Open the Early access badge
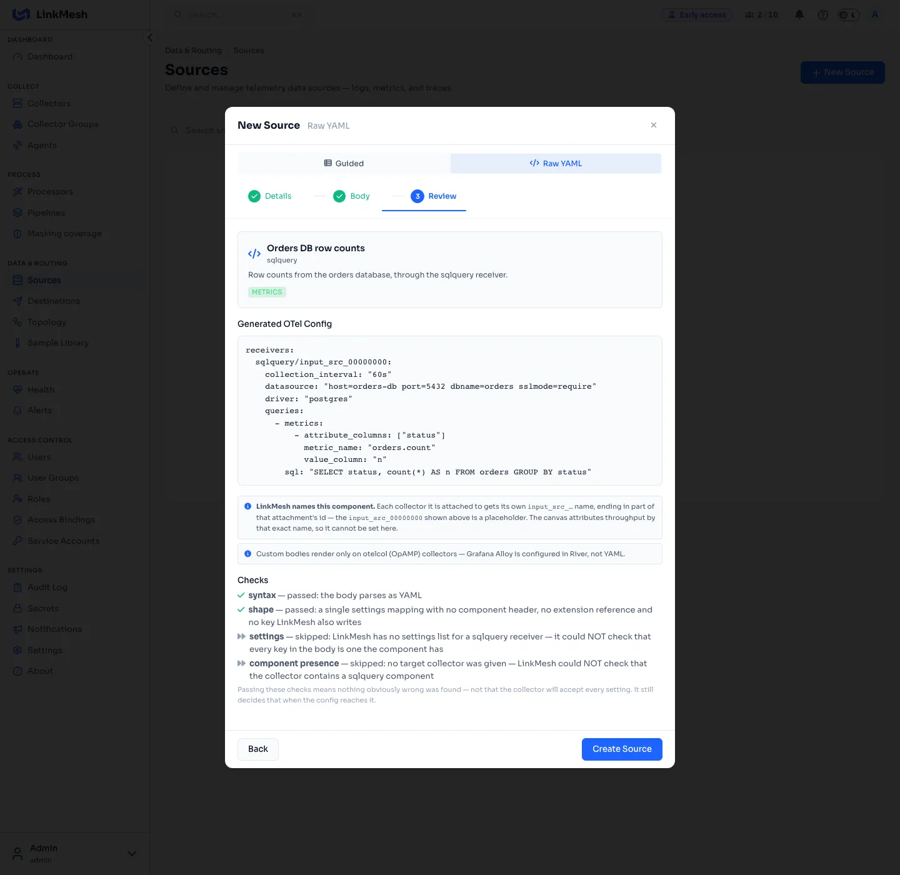Viewport: 900px width, 875px height. pos(697,14)
